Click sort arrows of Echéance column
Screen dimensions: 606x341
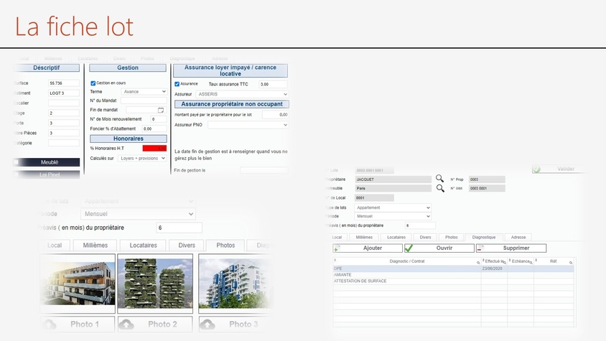[511, 260]
